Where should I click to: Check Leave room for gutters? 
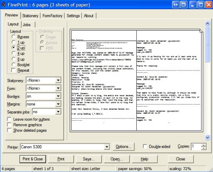(x=9, y=119)
